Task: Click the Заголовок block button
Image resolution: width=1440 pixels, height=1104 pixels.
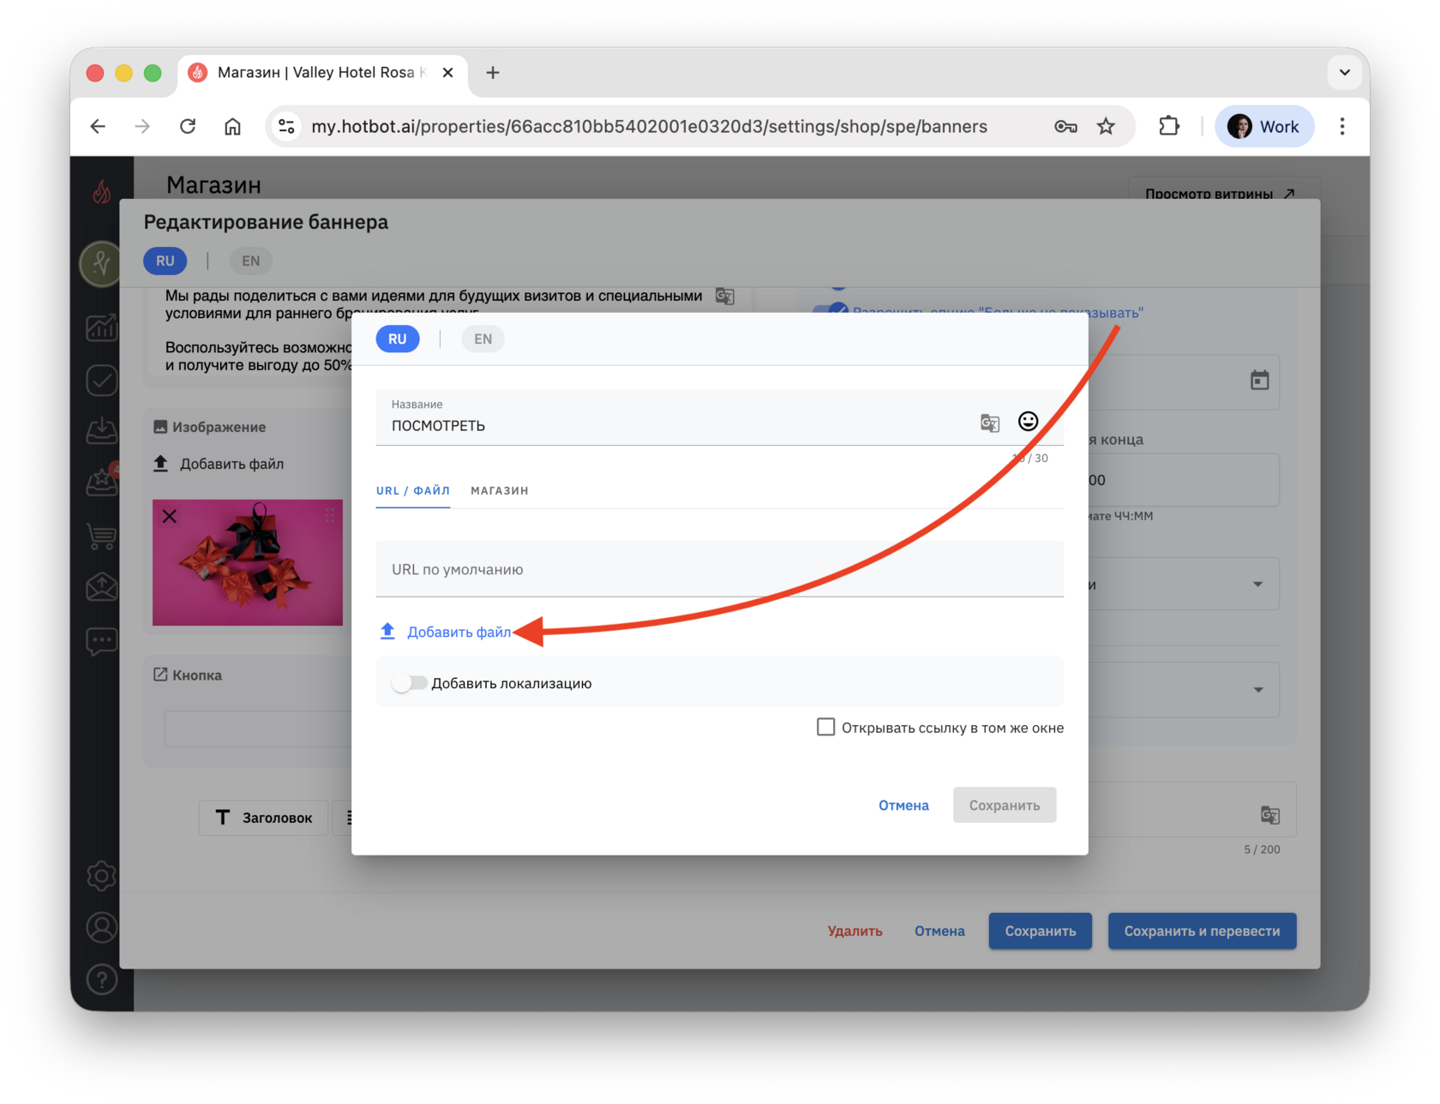Action: [264, 818]
